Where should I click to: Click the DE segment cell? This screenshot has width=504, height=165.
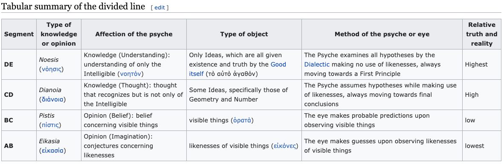pos(19,64)
